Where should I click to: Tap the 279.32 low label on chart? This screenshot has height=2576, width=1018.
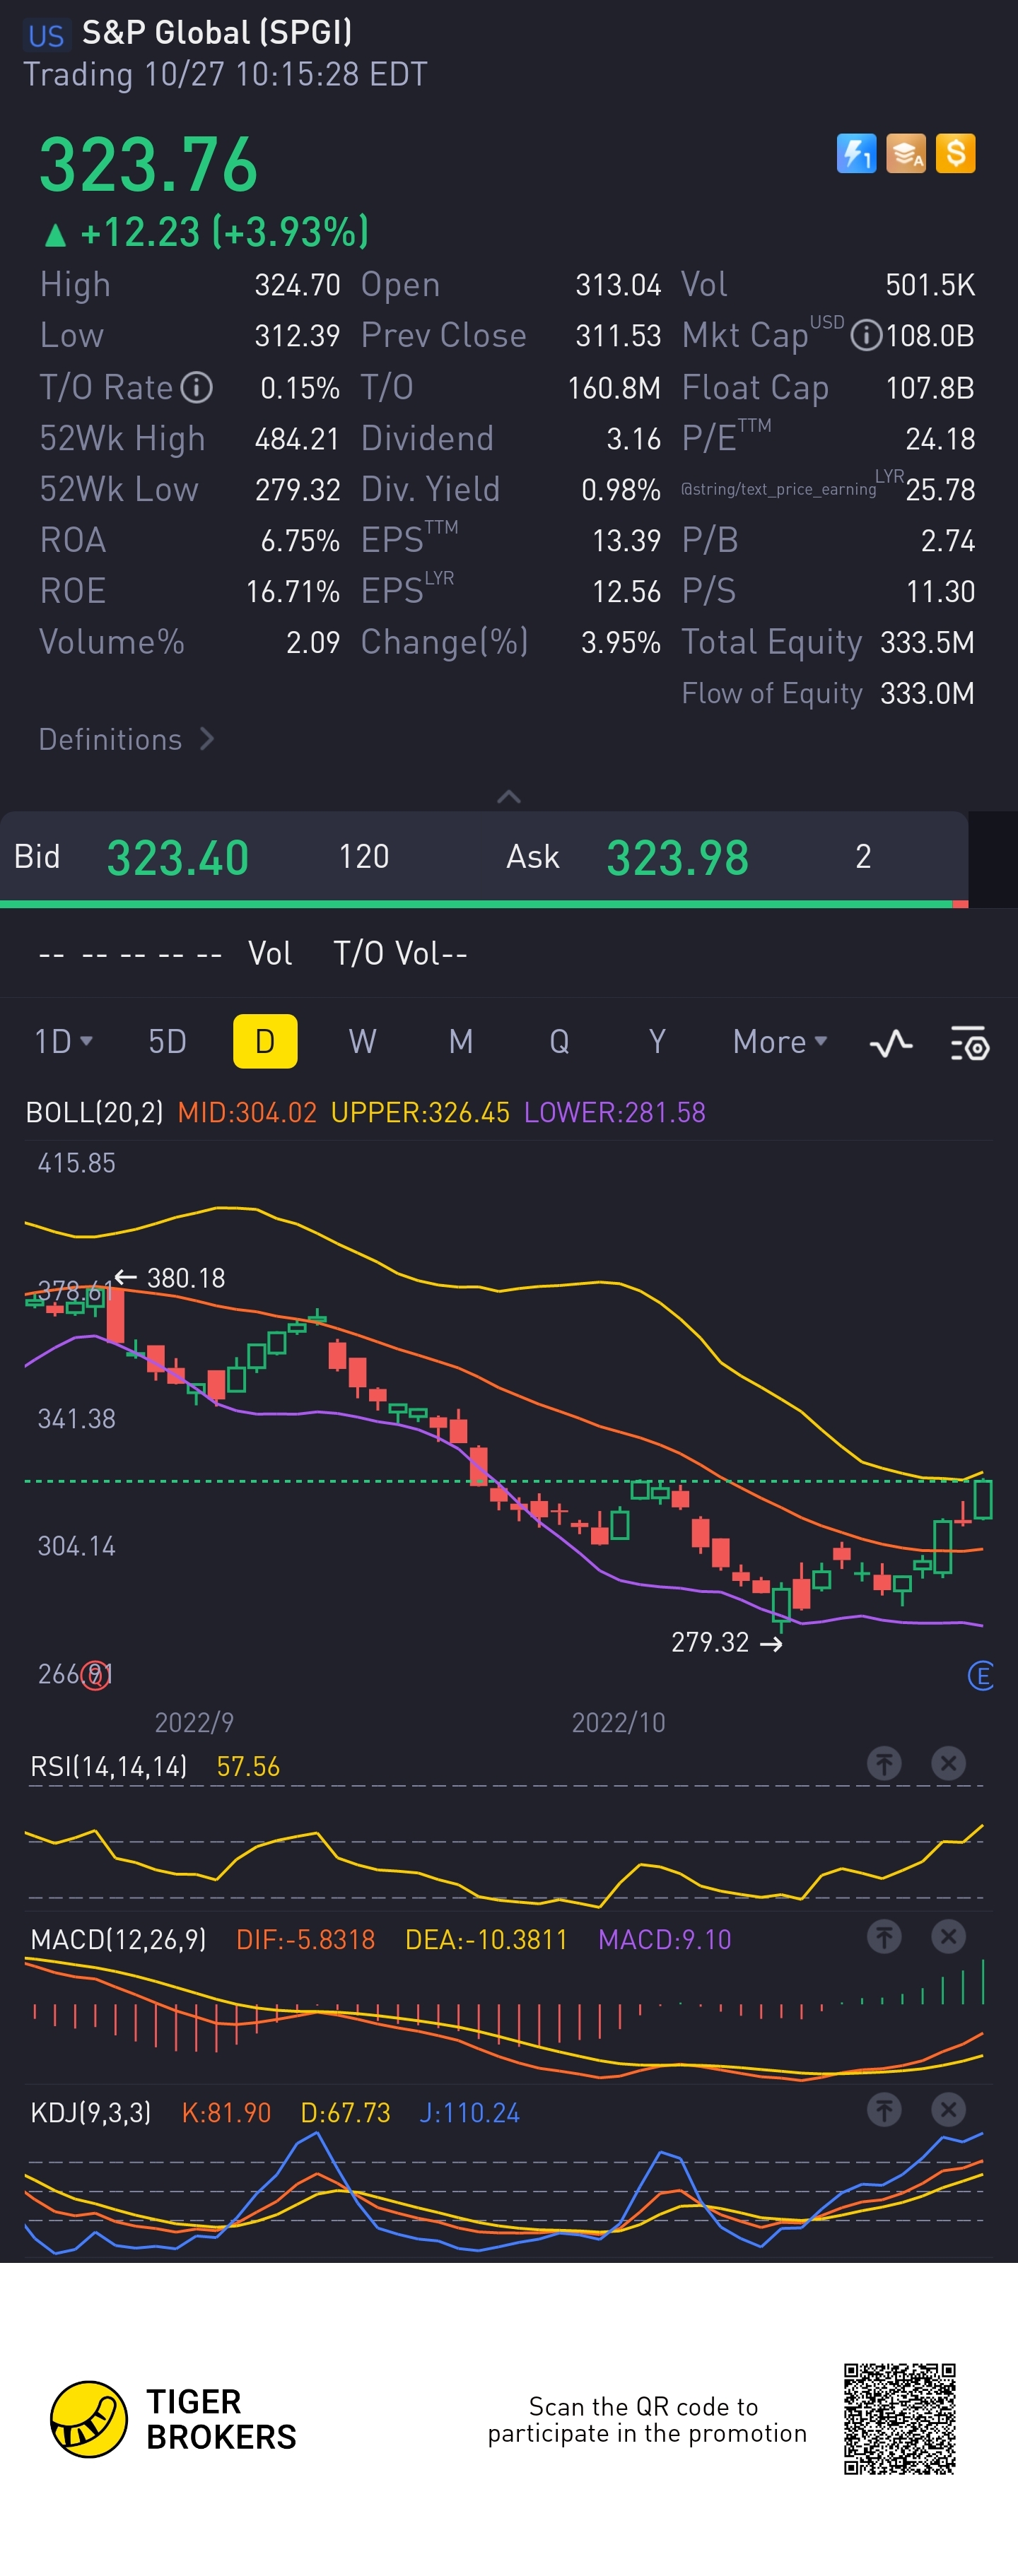(x=710, y=1642)
